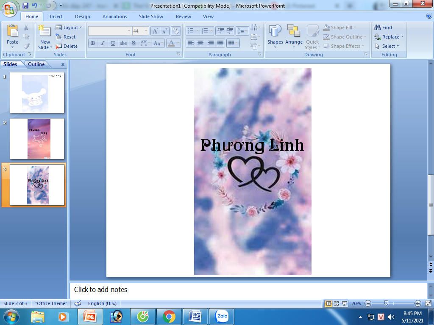The width and height of the screenshot is (434, 325).
Task: Open the Animations ribbon tab
Action: [x=114, y=17]
